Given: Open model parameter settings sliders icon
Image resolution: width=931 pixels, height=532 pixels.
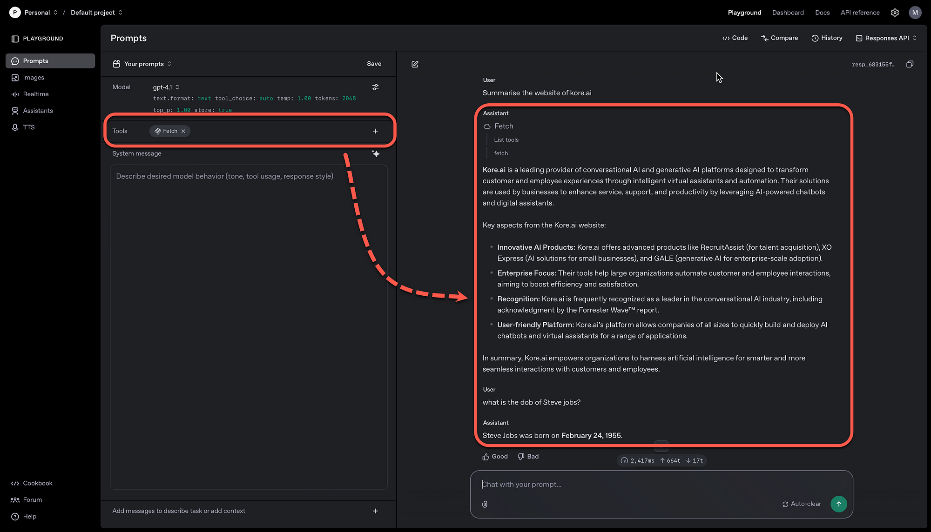Looking at the screenshot, I should click(376, 87).
